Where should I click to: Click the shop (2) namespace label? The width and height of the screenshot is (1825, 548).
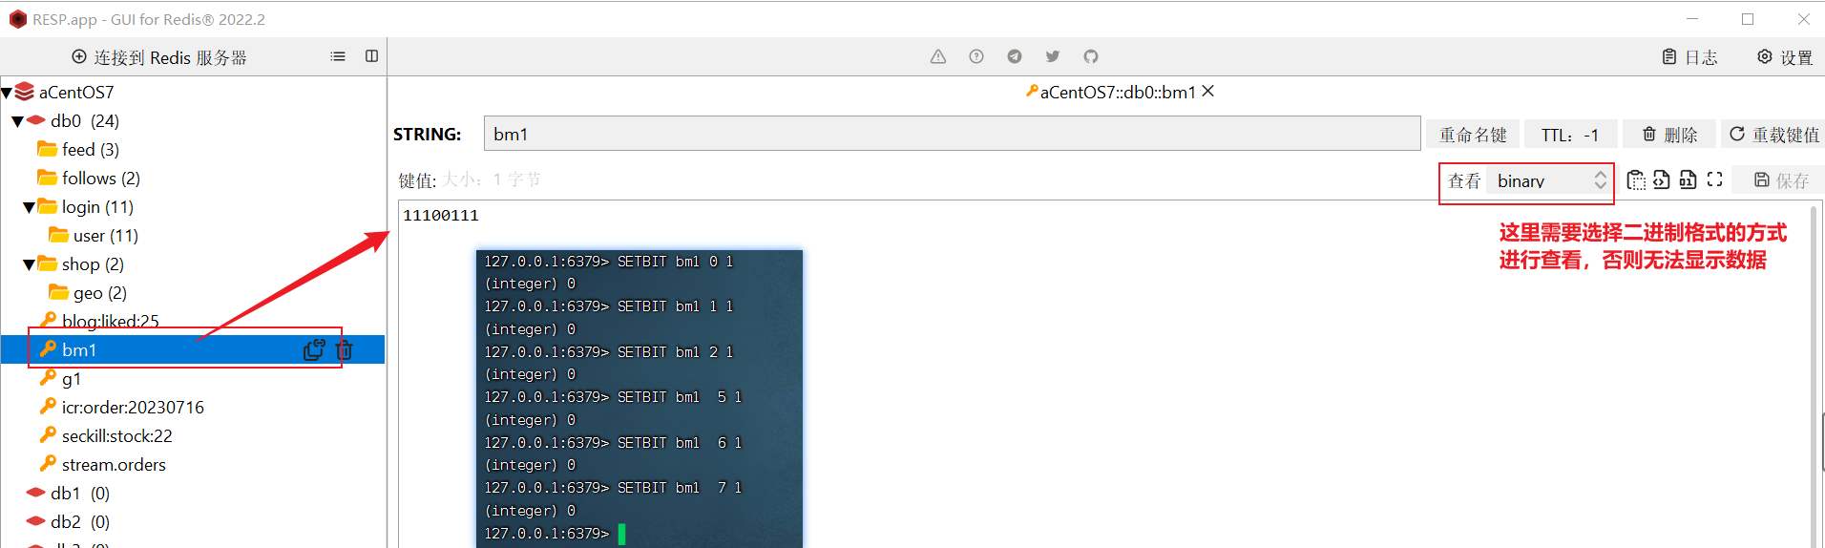coord(93,264)
